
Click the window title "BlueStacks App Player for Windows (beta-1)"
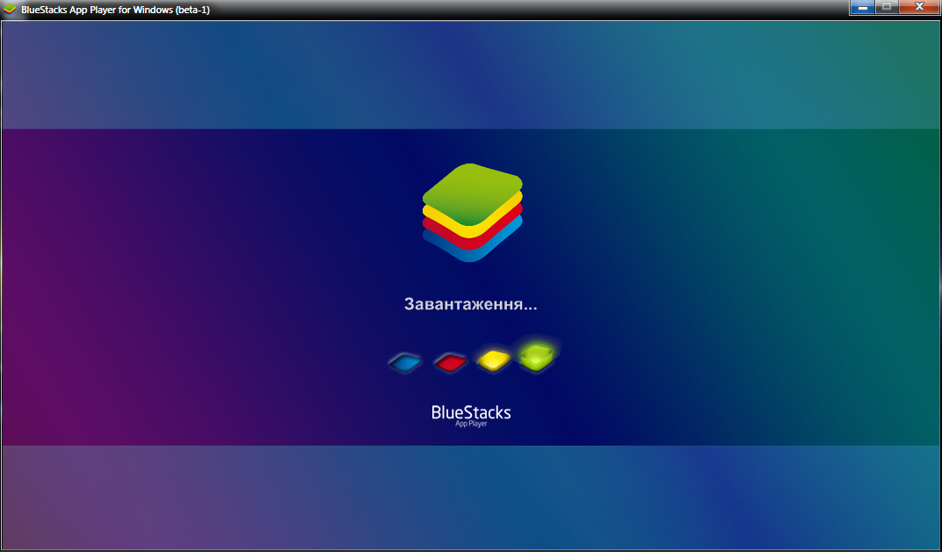click(115, 10)
